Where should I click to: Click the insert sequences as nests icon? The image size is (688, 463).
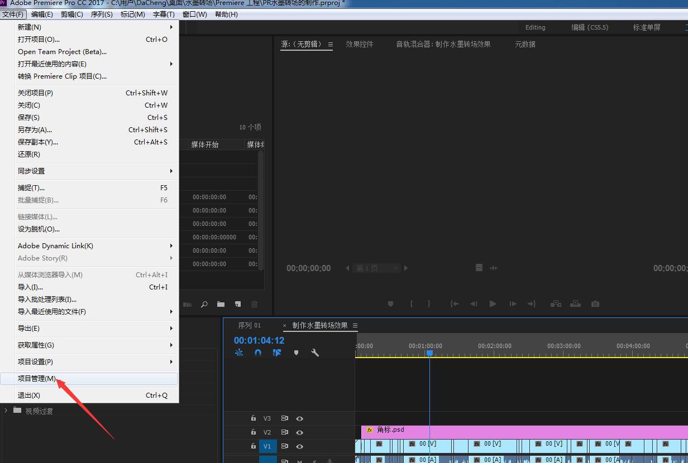tap(239, 353)
